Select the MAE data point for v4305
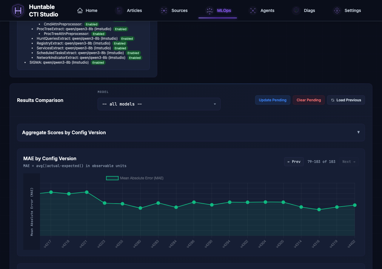This screenshot has width=382, height=269. 283,202
